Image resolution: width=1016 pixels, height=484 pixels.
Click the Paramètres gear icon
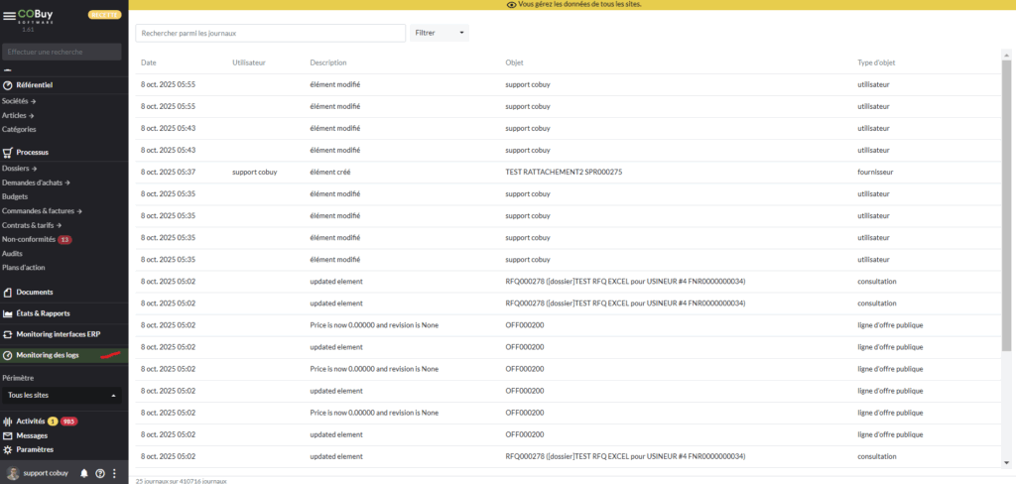8,449
